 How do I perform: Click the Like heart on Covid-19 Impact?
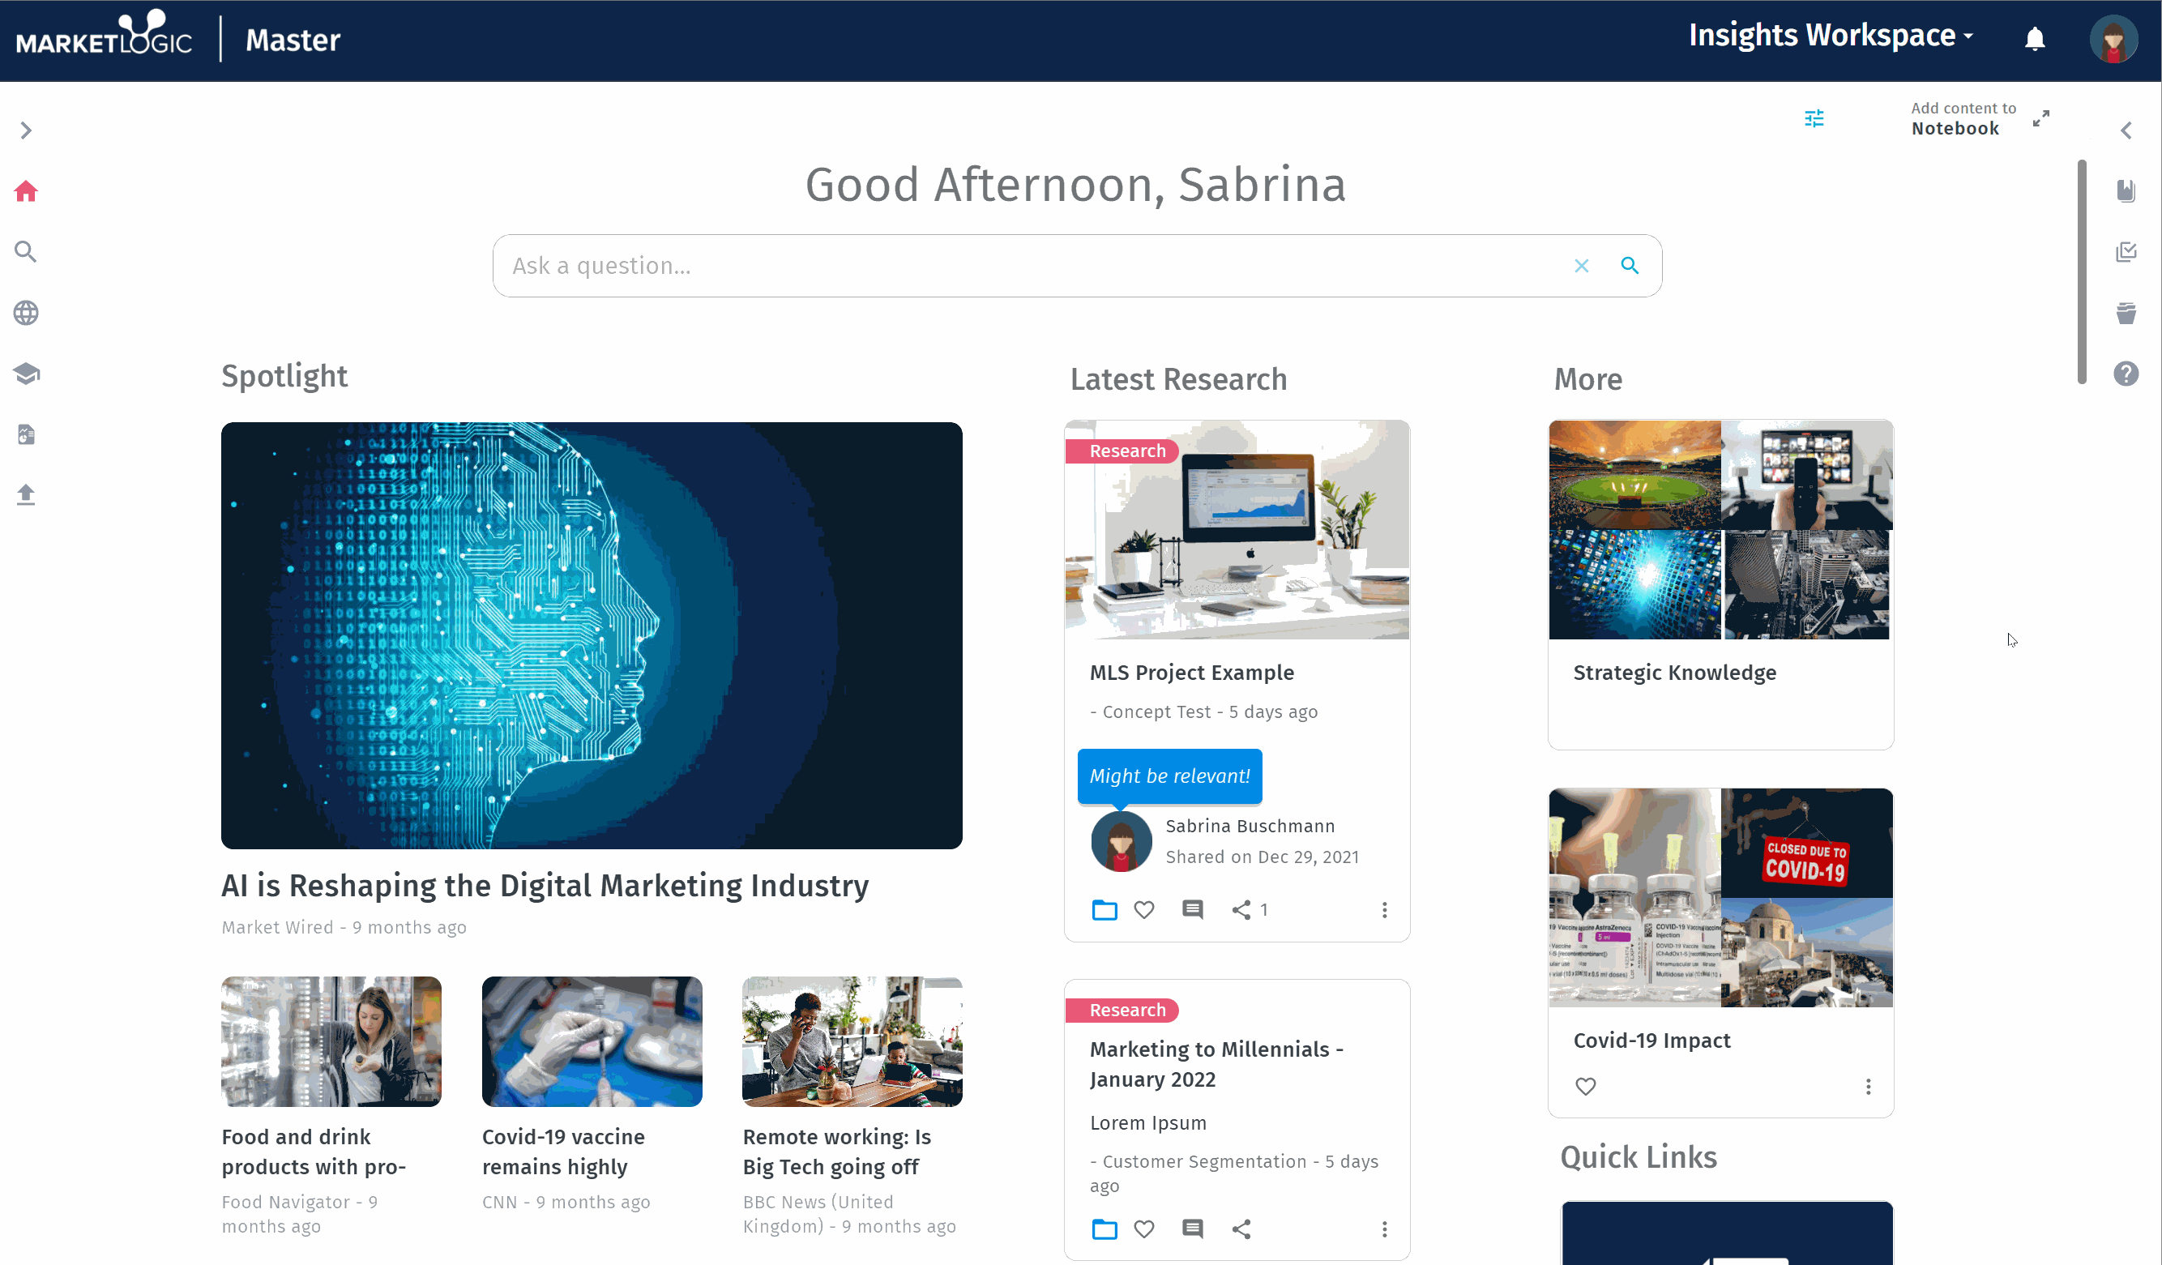(1585, 1086)
